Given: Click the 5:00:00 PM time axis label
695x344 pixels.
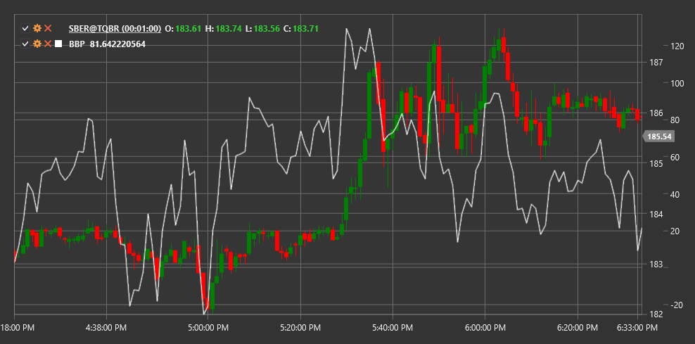Looking at the screenshot, I should tap(208, 328).
